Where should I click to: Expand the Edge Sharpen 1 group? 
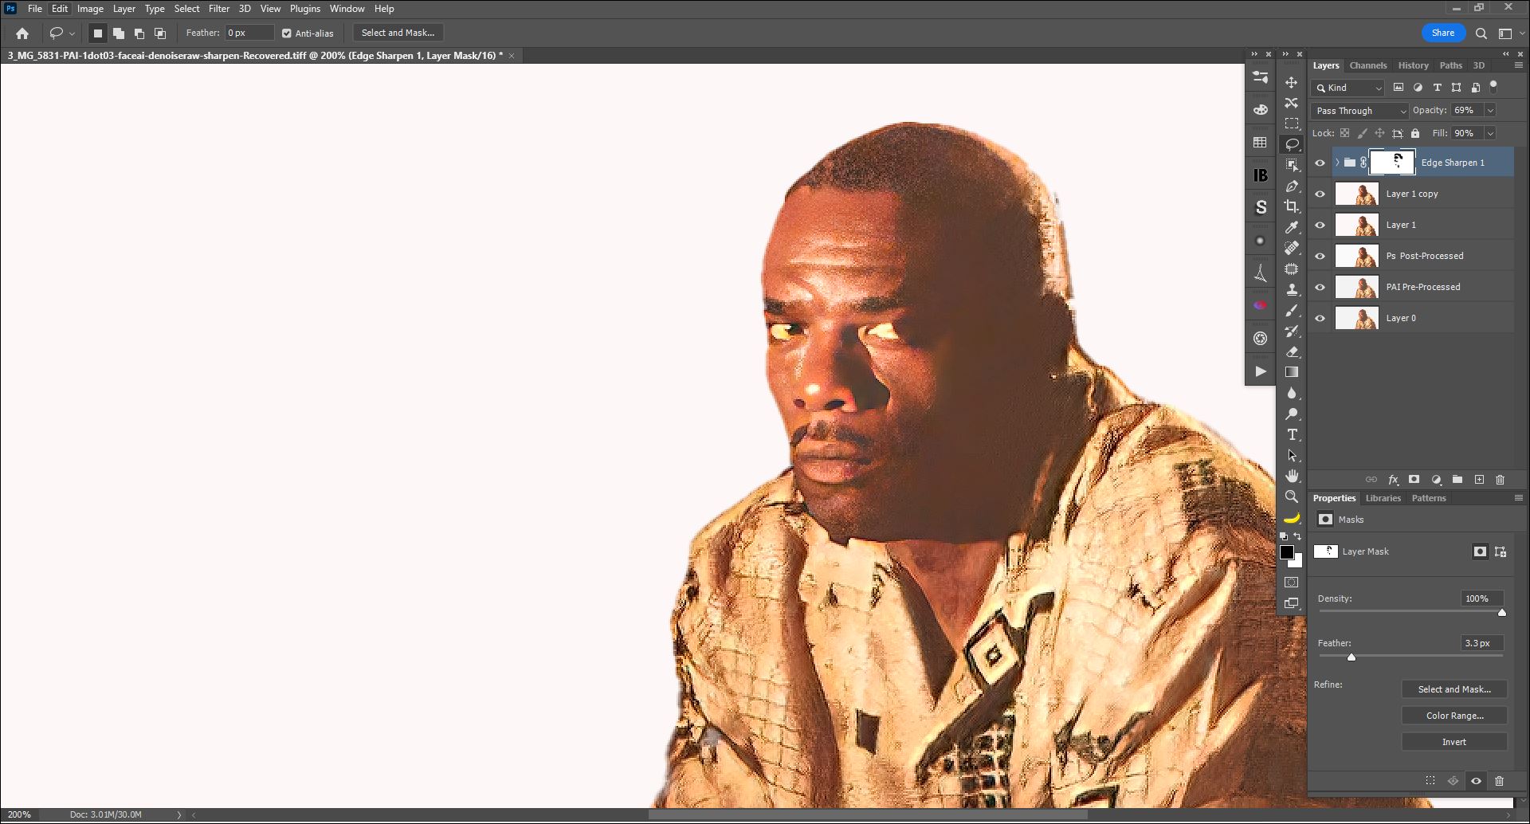[x=1337, y=163]
